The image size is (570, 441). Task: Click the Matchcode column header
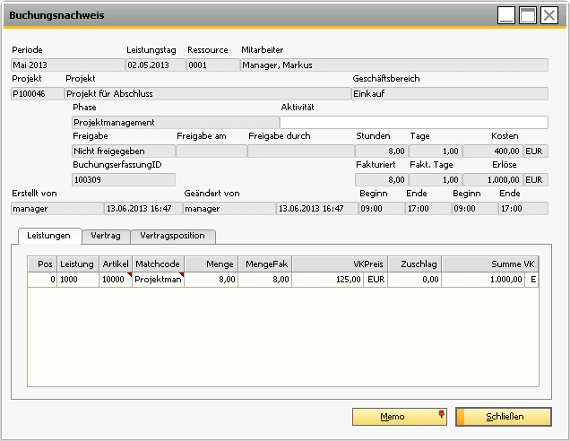coord(158,264)
